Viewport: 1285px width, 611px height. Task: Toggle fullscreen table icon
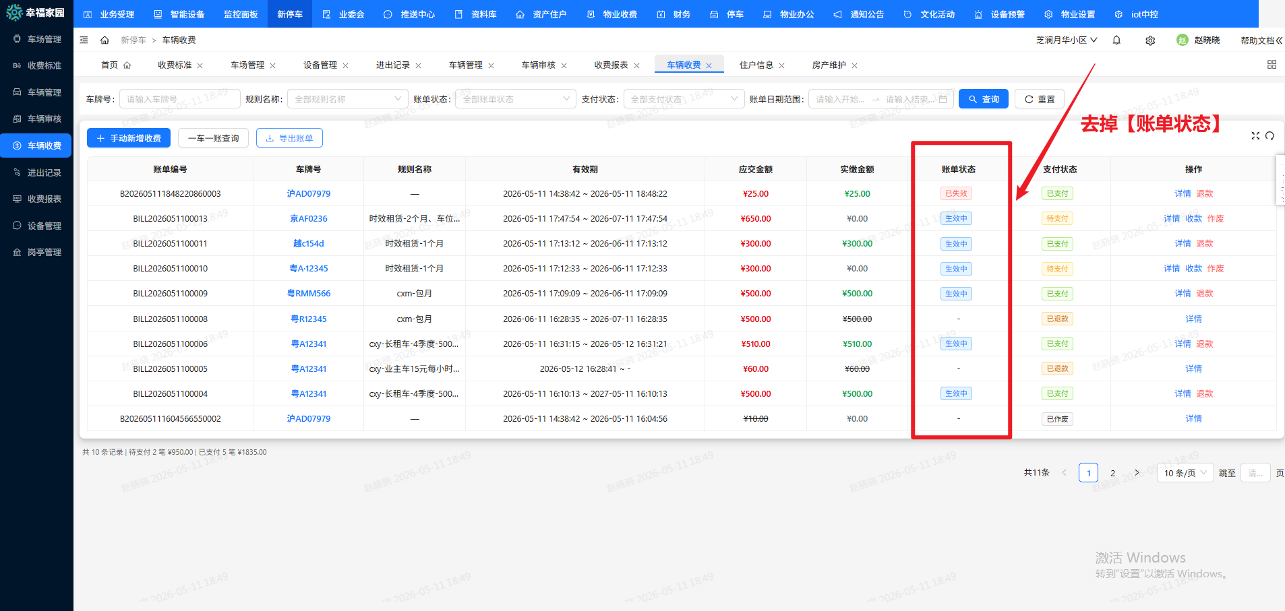[x=1255, y=135]
